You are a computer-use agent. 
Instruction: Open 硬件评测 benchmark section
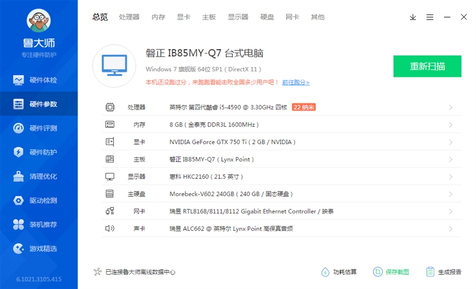tap(39, 128)
